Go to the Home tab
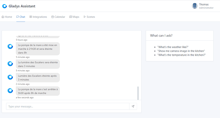Screen dimensions: 220x118 click(7, 17)
